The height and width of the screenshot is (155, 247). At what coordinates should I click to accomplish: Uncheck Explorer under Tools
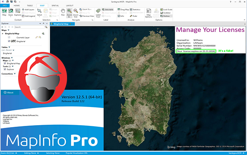tap(5, 69)
